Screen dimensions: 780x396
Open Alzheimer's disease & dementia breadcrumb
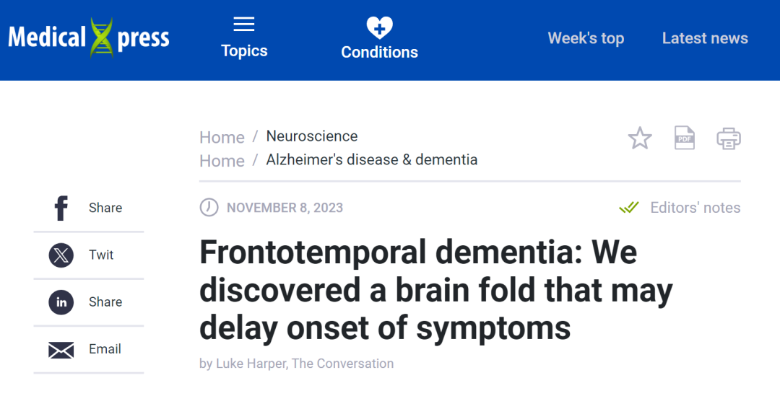(371, 160)
